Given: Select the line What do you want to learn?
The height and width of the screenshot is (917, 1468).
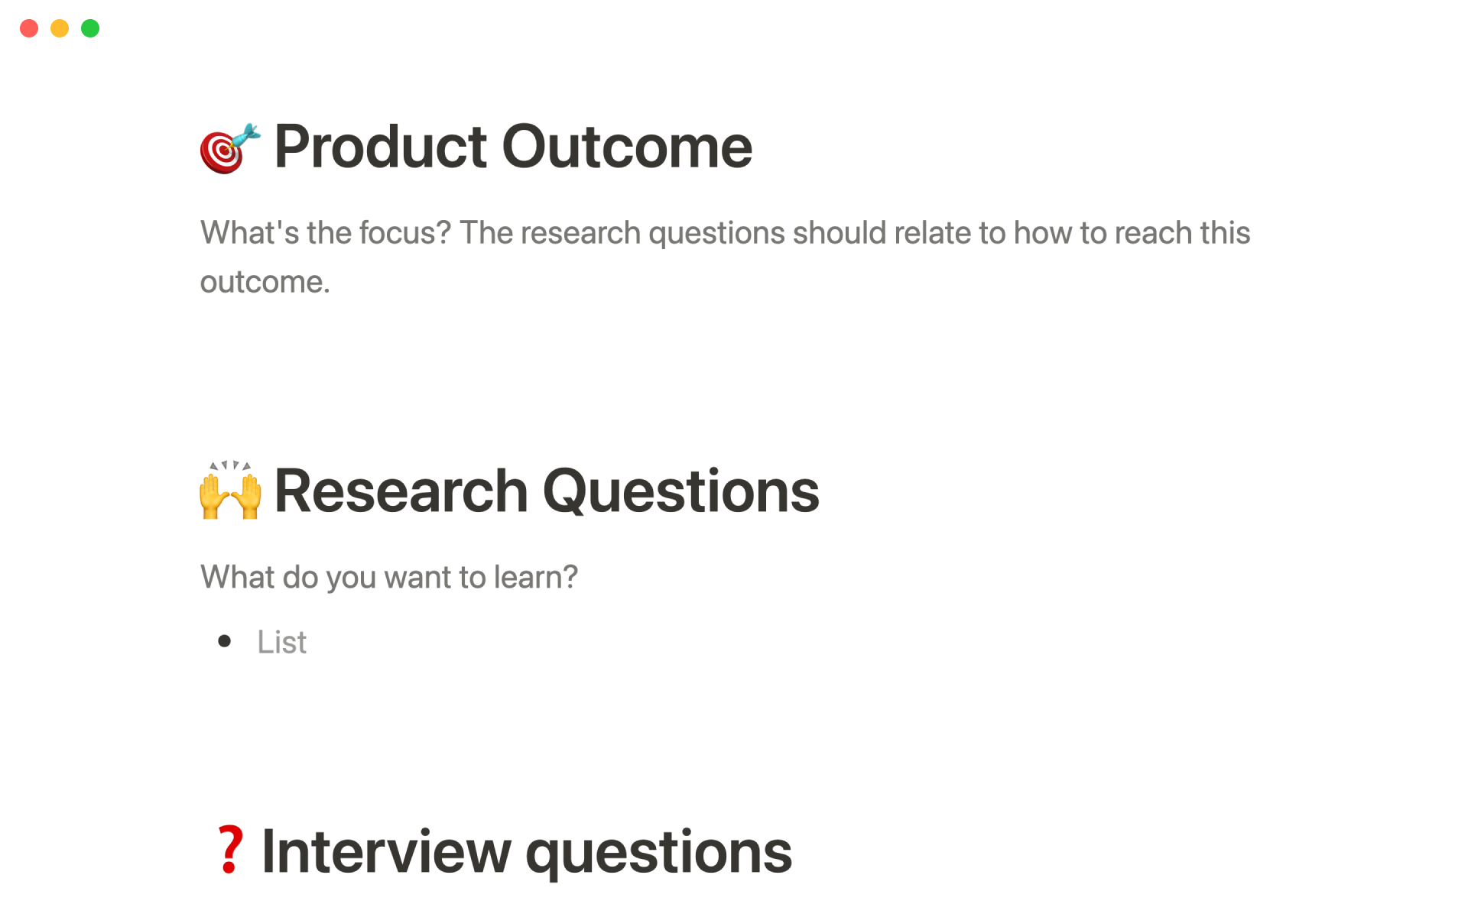Looking at the screenshot, I should point(388,577).
